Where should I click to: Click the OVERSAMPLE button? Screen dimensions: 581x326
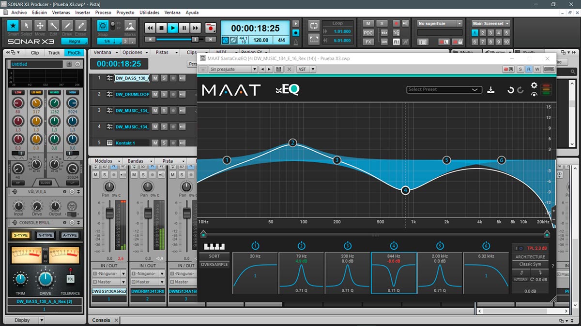click(214, 264)
